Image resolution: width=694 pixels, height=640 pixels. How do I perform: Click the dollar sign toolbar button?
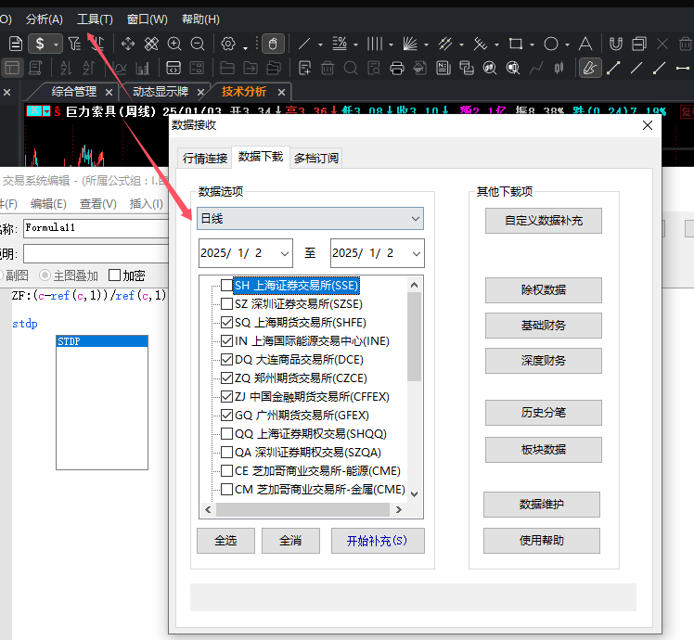[x=40, y=44]
